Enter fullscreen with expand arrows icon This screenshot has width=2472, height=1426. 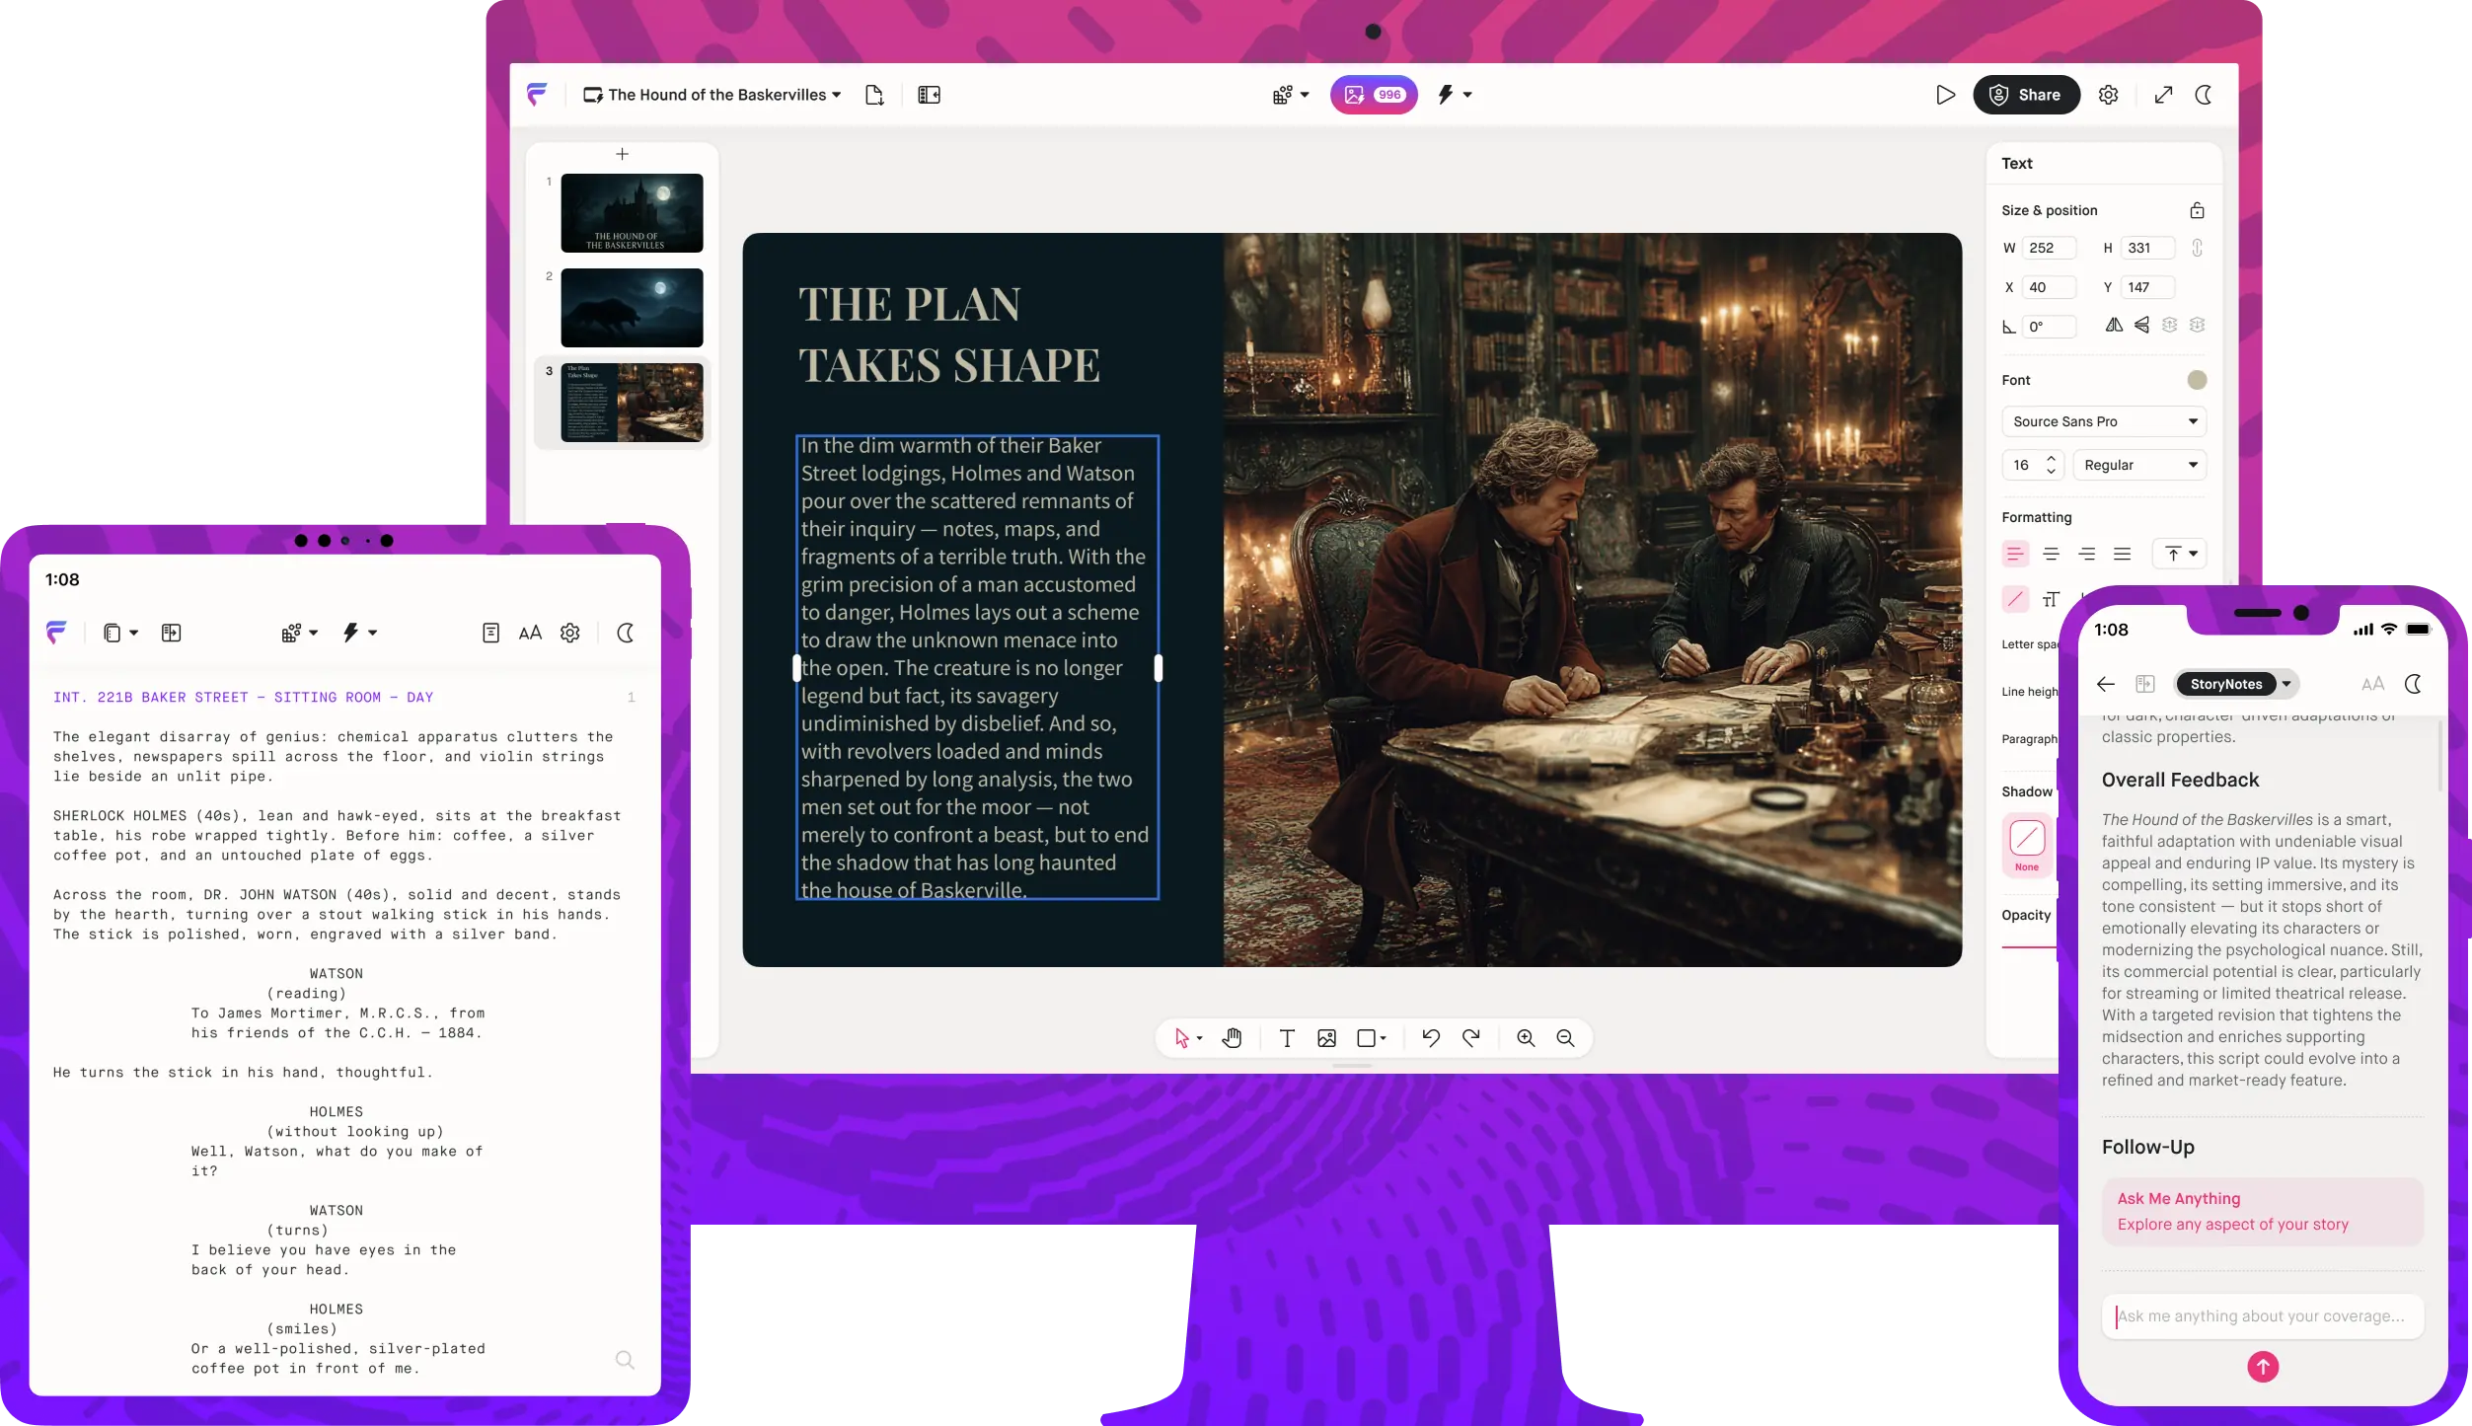2163,95
